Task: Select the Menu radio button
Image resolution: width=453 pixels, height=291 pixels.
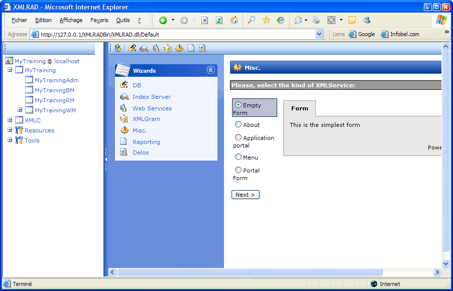Action: pos(239,157)
